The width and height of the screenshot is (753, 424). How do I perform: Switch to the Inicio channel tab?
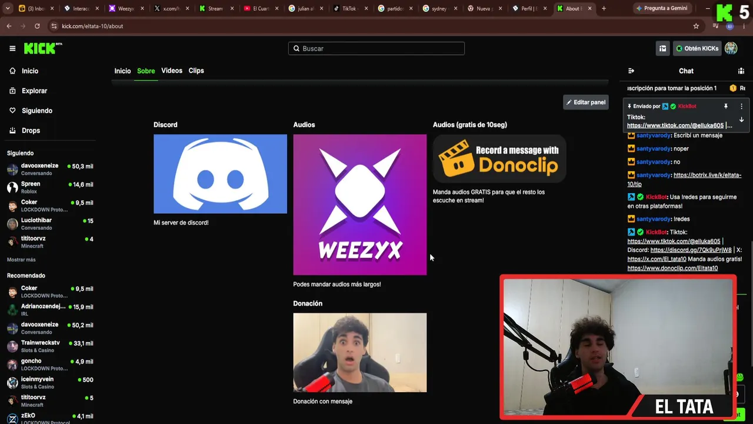(x=122, y=71)
